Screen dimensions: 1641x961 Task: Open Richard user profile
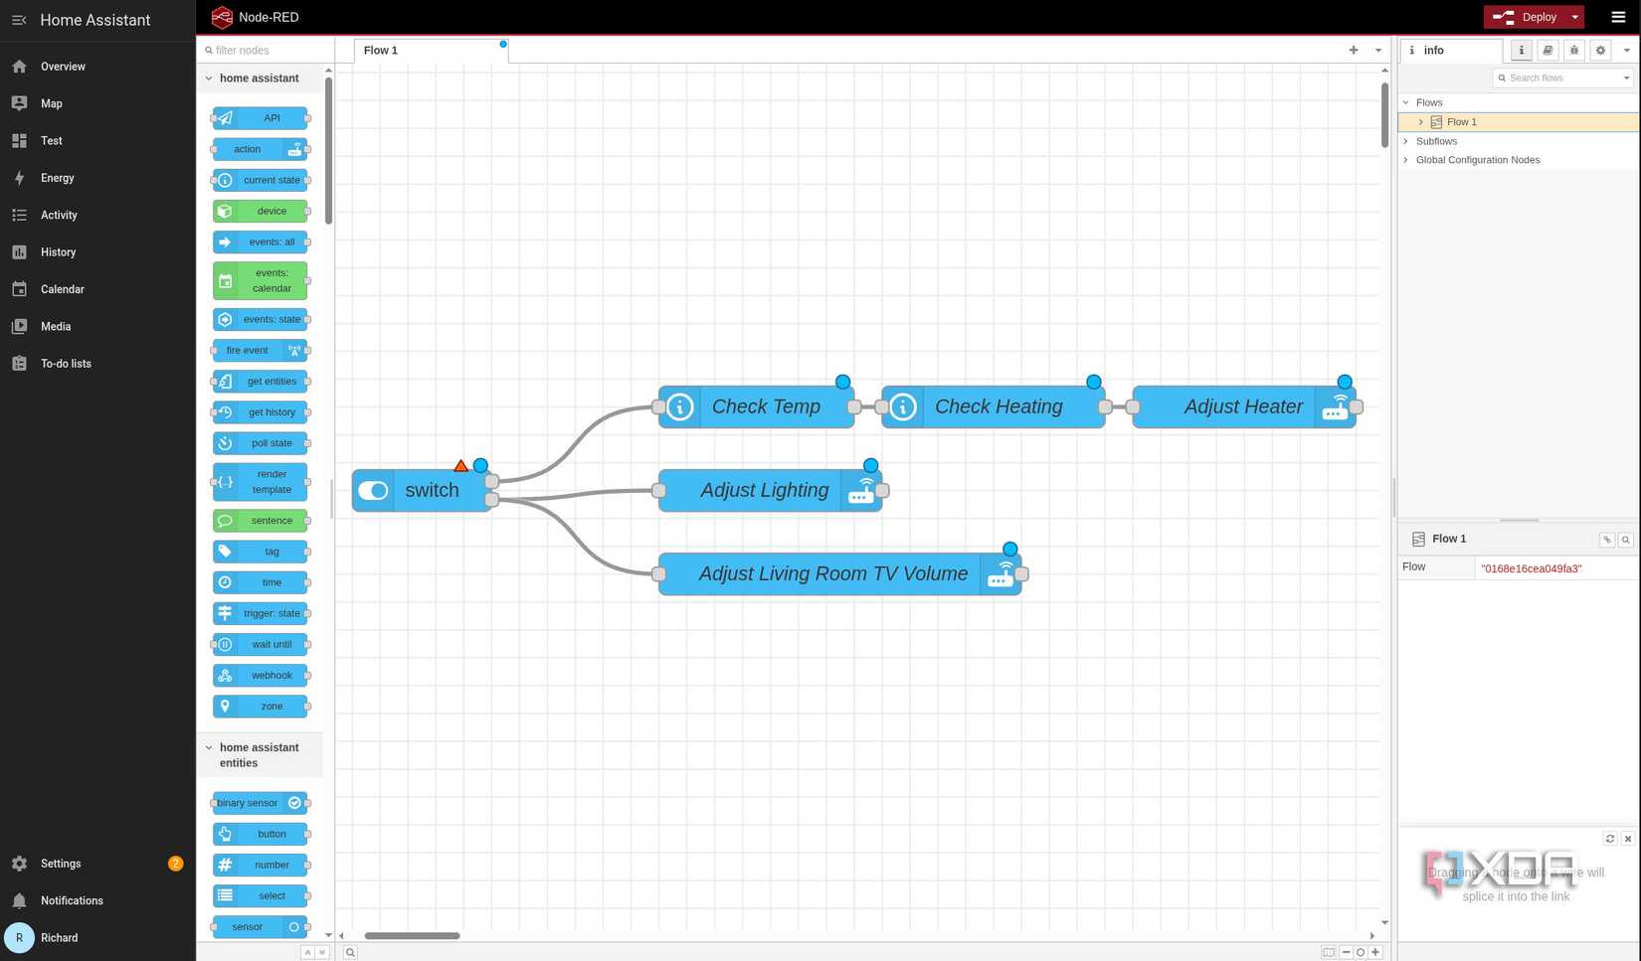97,938
